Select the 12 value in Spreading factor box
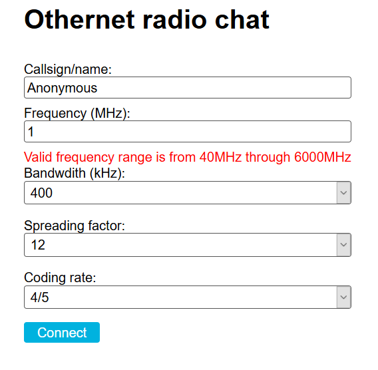The image size is (378, 370). pos(38,245)
